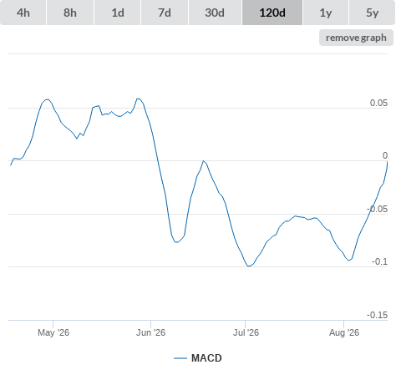Viewport: 396px width, 380px height.
Task: Open the 5y time range
Action: pyautogui.click(x=372, y=13)
